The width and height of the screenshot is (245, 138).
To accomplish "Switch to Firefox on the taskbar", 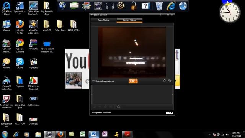I will pyautogui.click(x=60, y=135).
